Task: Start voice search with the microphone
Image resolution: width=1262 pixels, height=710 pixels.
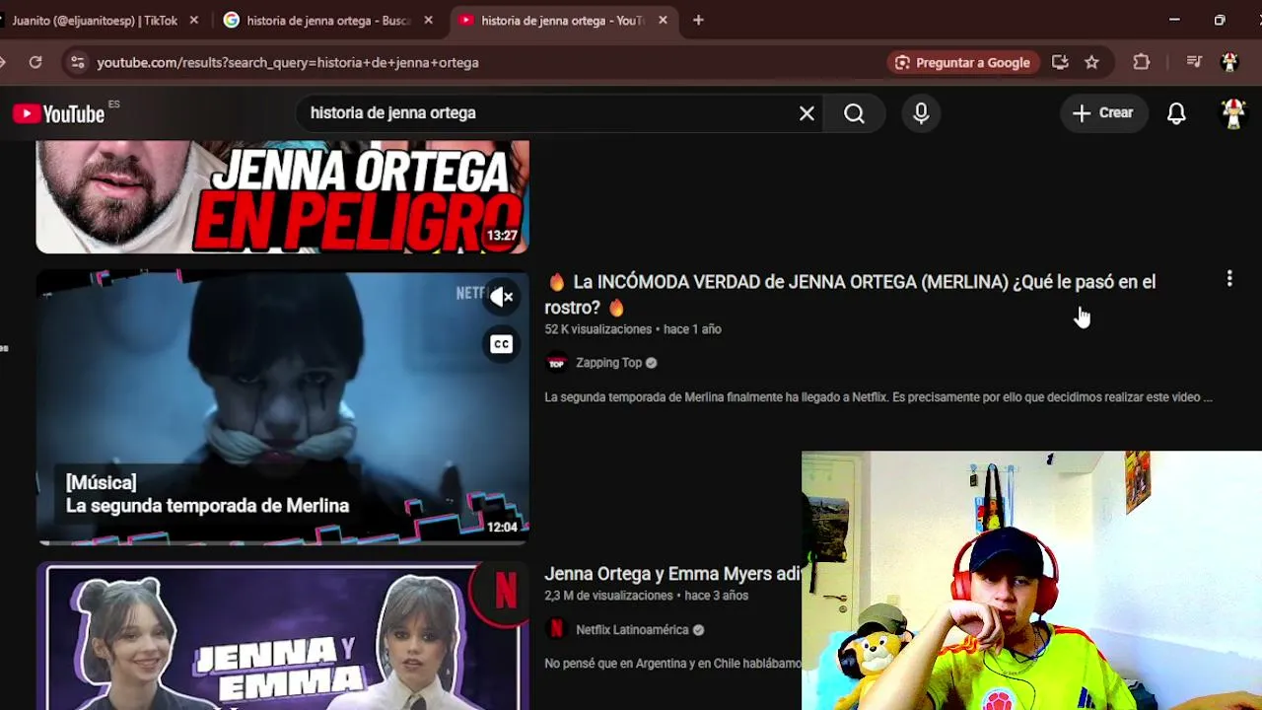Action: pyautogui.click(x=921, y=113)
